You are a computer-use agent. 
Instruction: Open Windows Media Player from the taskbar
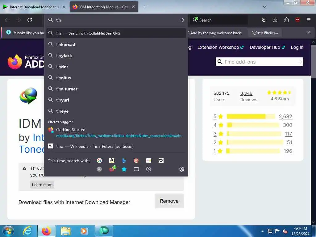[84, 231]
